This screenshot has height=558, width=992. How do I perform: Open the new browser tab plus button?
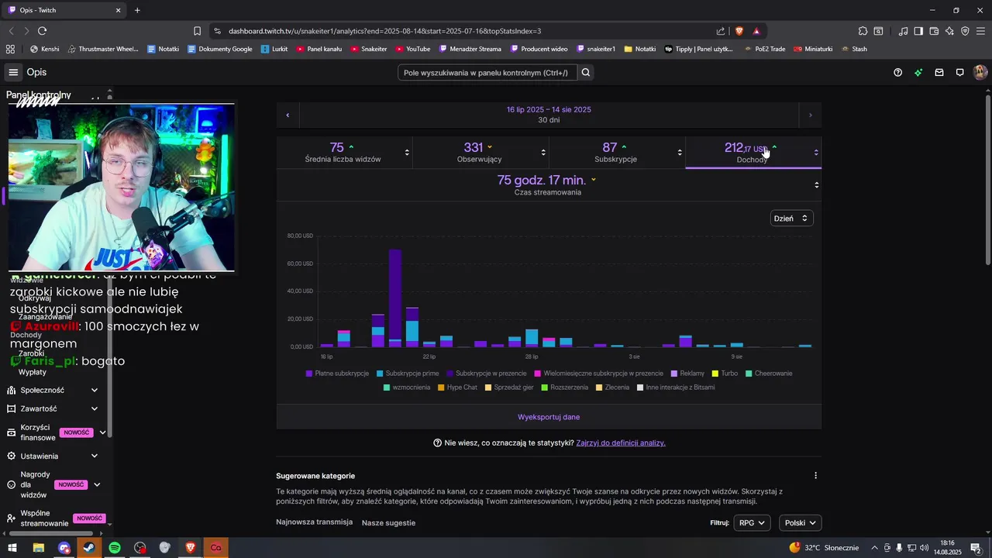click(137, 10)
